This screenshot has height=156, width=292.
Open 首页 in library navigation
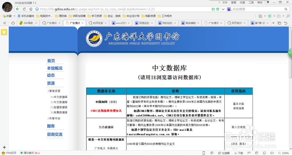click(51, 61)
